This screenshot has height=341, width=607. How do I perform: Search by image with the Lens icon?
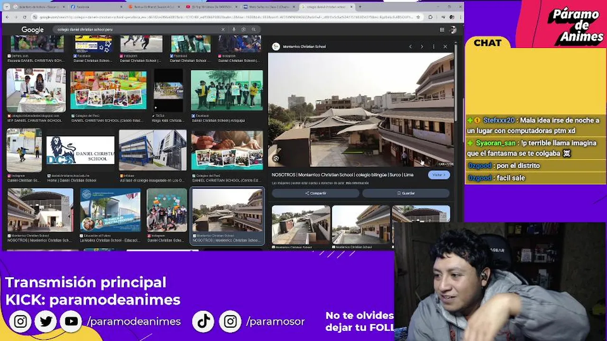pyautogui.click(x=243, y=29)
